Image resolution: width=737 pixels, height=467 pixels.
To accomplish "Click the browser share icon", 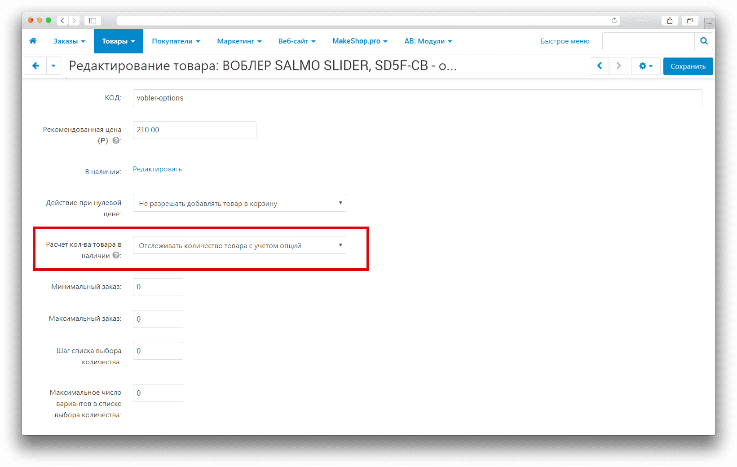I will (670, 21).
